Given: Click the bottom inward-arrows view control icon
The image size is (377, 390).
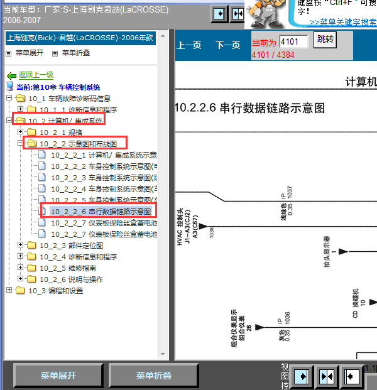Looking at the screenshot, I should pos(327,377).
